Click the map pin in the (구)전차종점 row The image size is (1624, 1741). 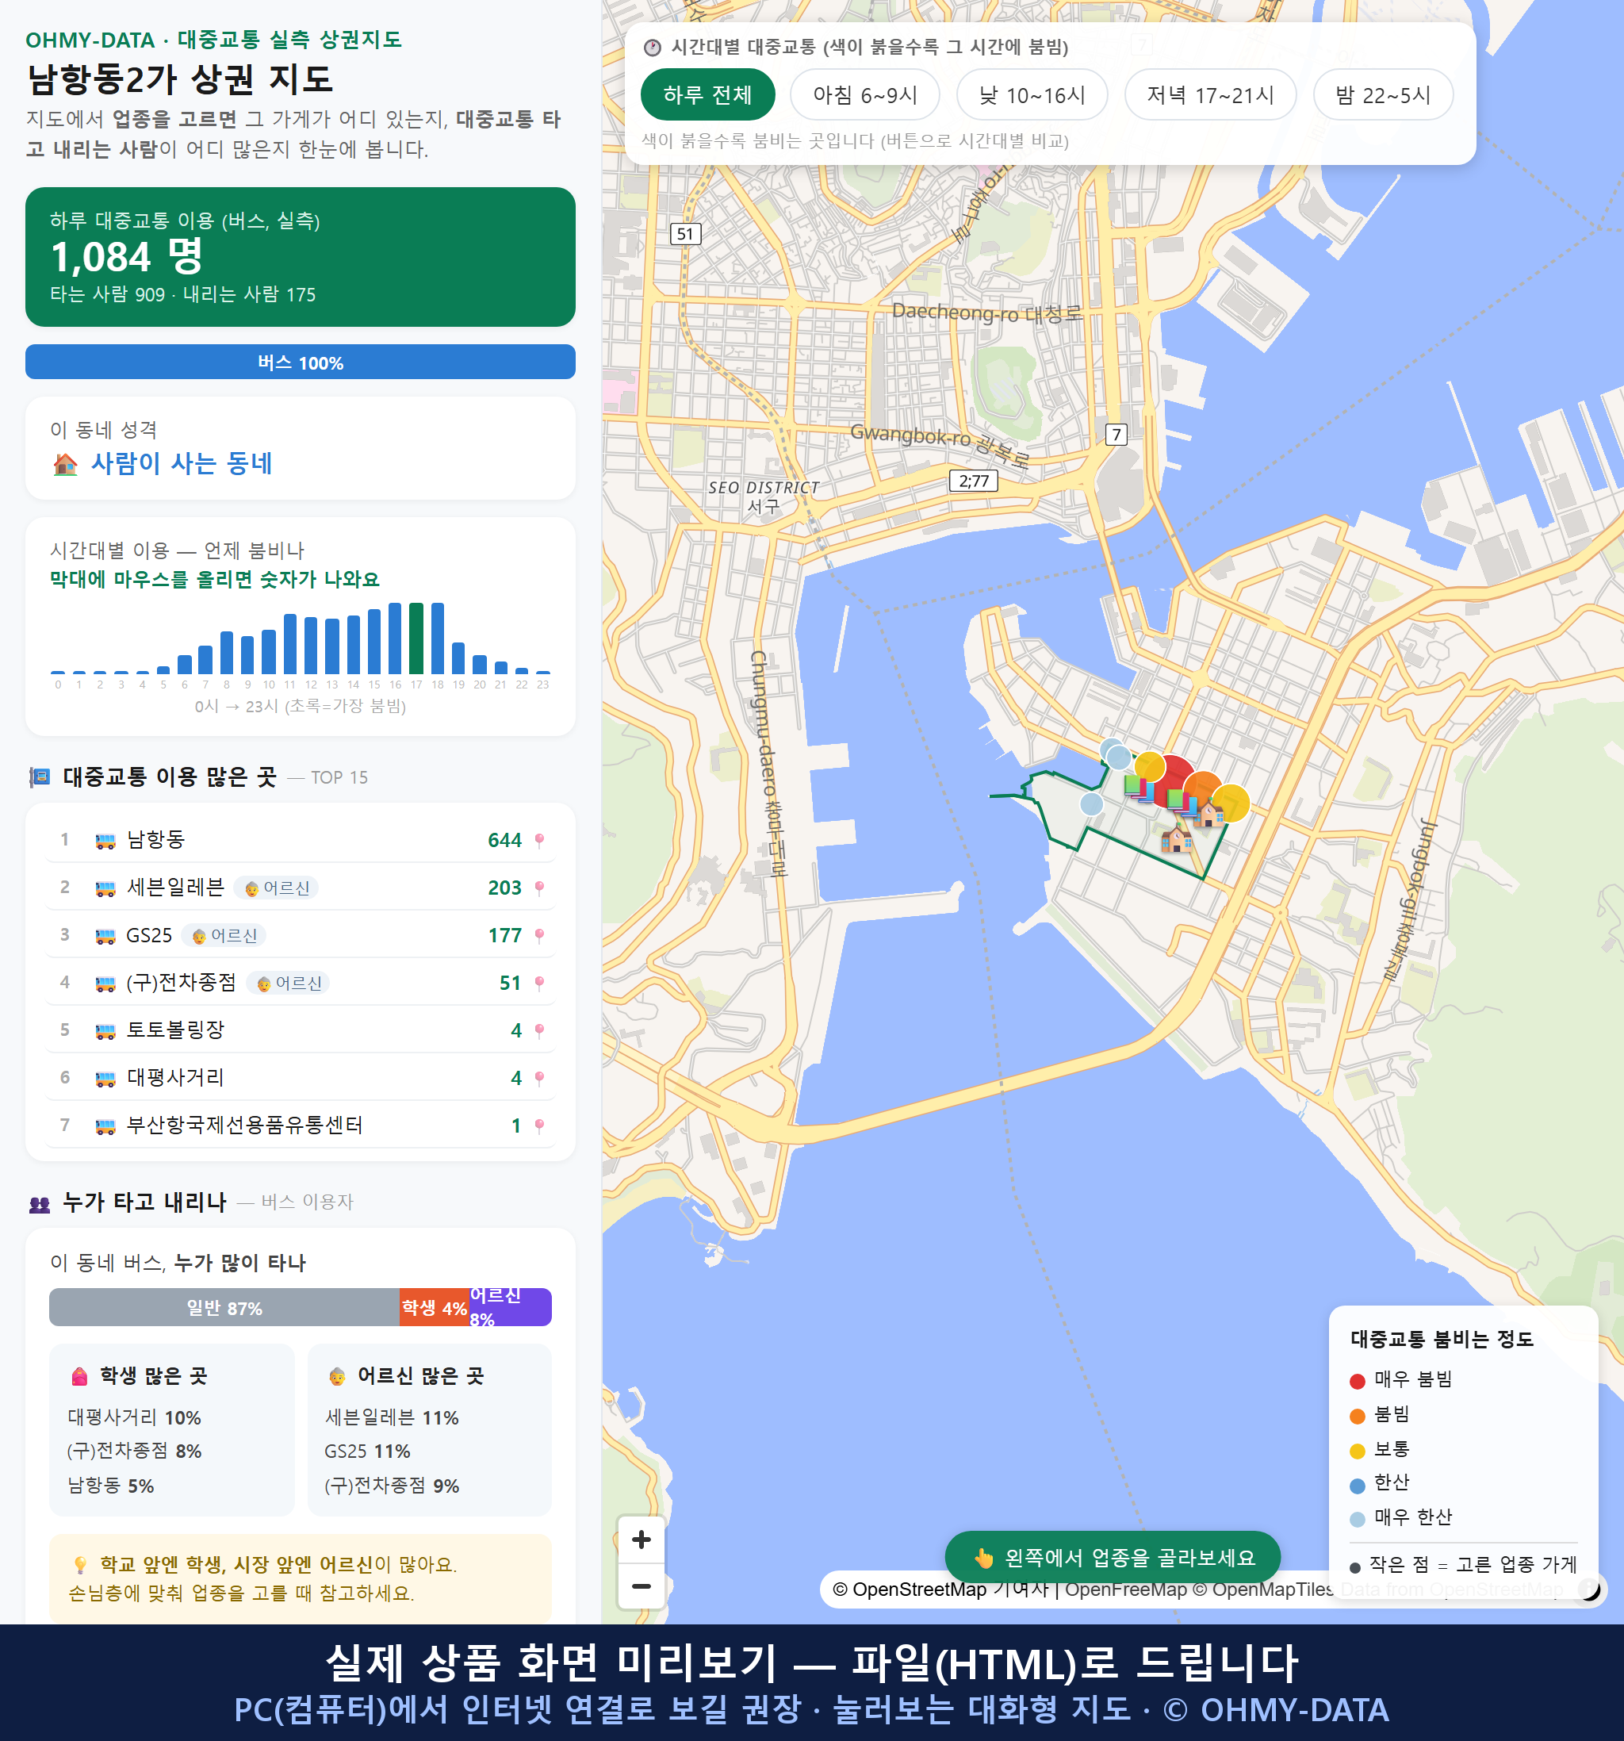(x=539, y=983)
